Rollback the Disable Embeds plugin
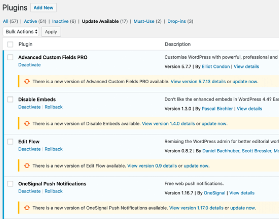279x219 pixels. [x=54, y=107]
